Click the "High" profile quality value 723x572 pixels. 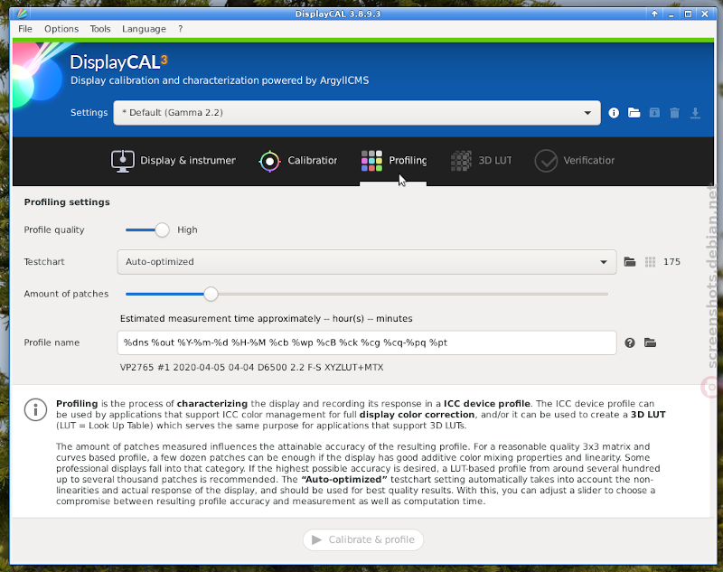tap(187, 230)
